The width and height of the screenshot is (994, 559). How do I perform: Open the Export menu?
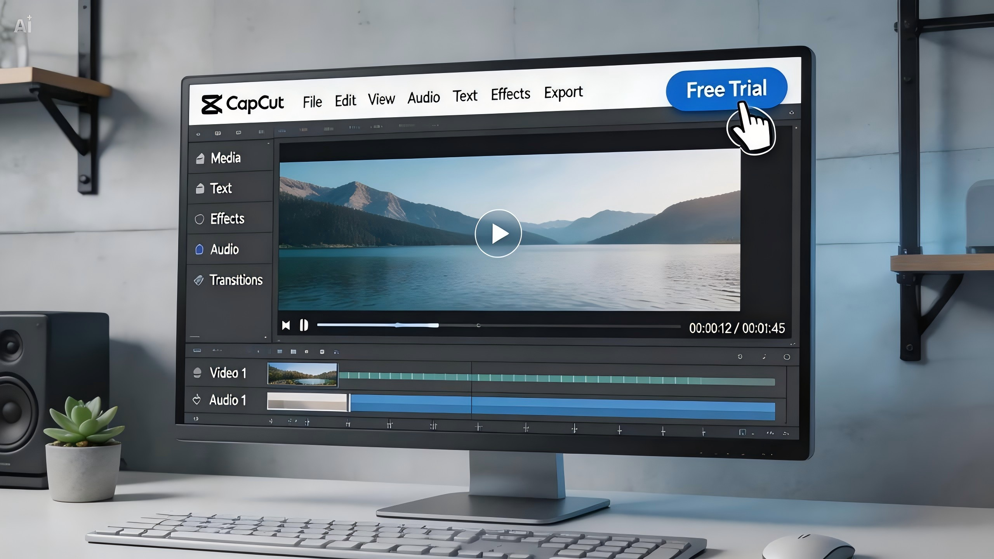coord(563,92)
